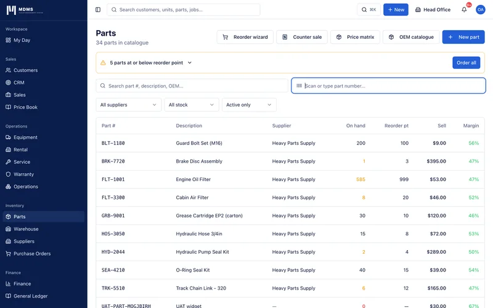Click the Scan or type part number field
The width and height of the screenshot is (493, 308).
point(388,86)
